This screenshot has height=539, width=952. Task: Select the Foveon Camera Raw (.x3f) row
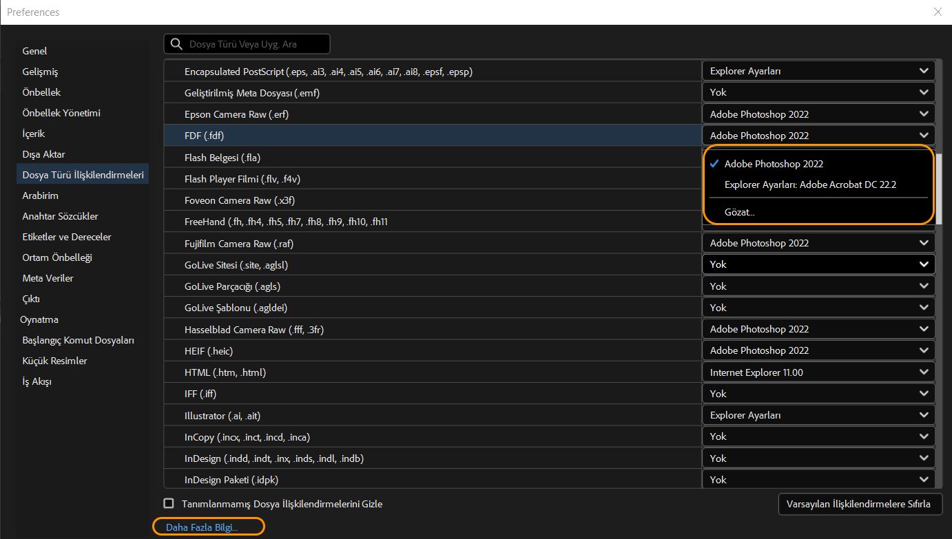(x=433, y=200)
